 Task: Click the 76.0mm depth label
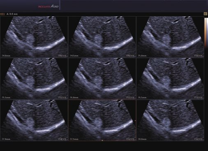74,98
